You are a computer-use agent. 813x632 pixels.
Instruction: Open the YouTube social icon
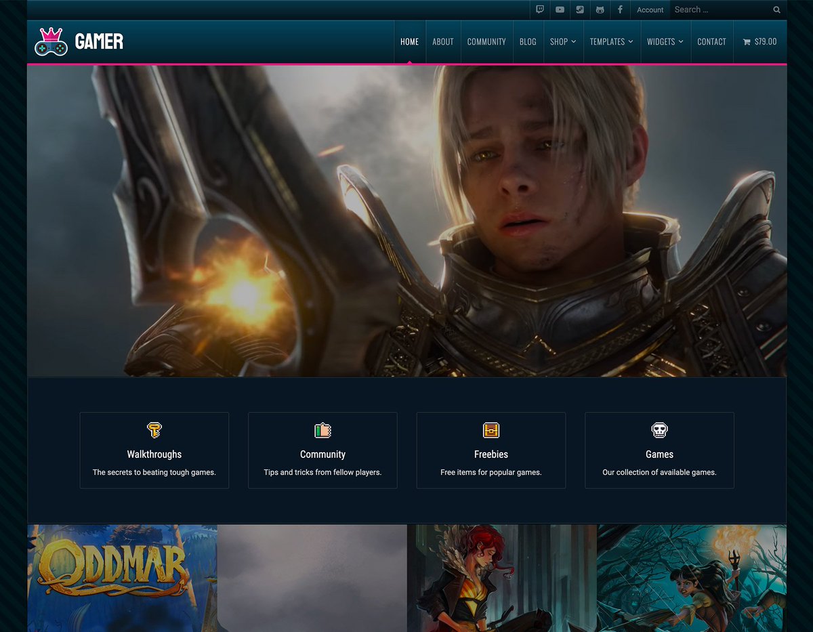point(560,9)
